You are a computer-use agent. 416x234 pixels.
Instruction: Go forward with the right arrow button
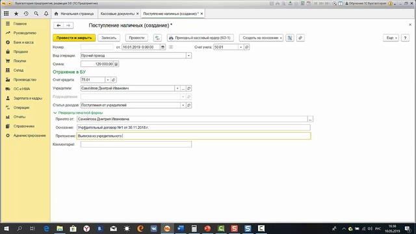68,25
